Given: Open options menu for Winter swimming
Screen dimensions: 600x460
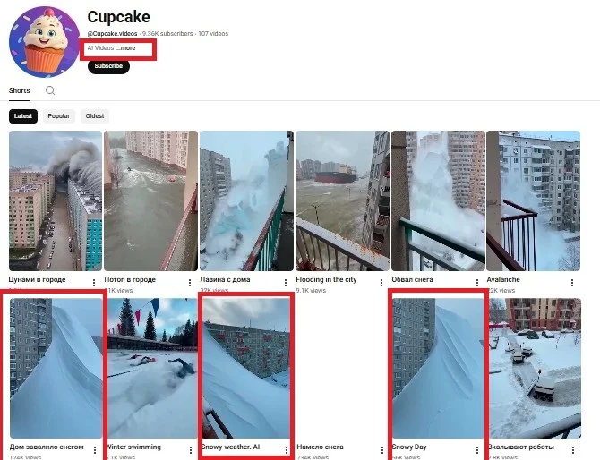Looking at the screenshot, I should pos(191,449).
